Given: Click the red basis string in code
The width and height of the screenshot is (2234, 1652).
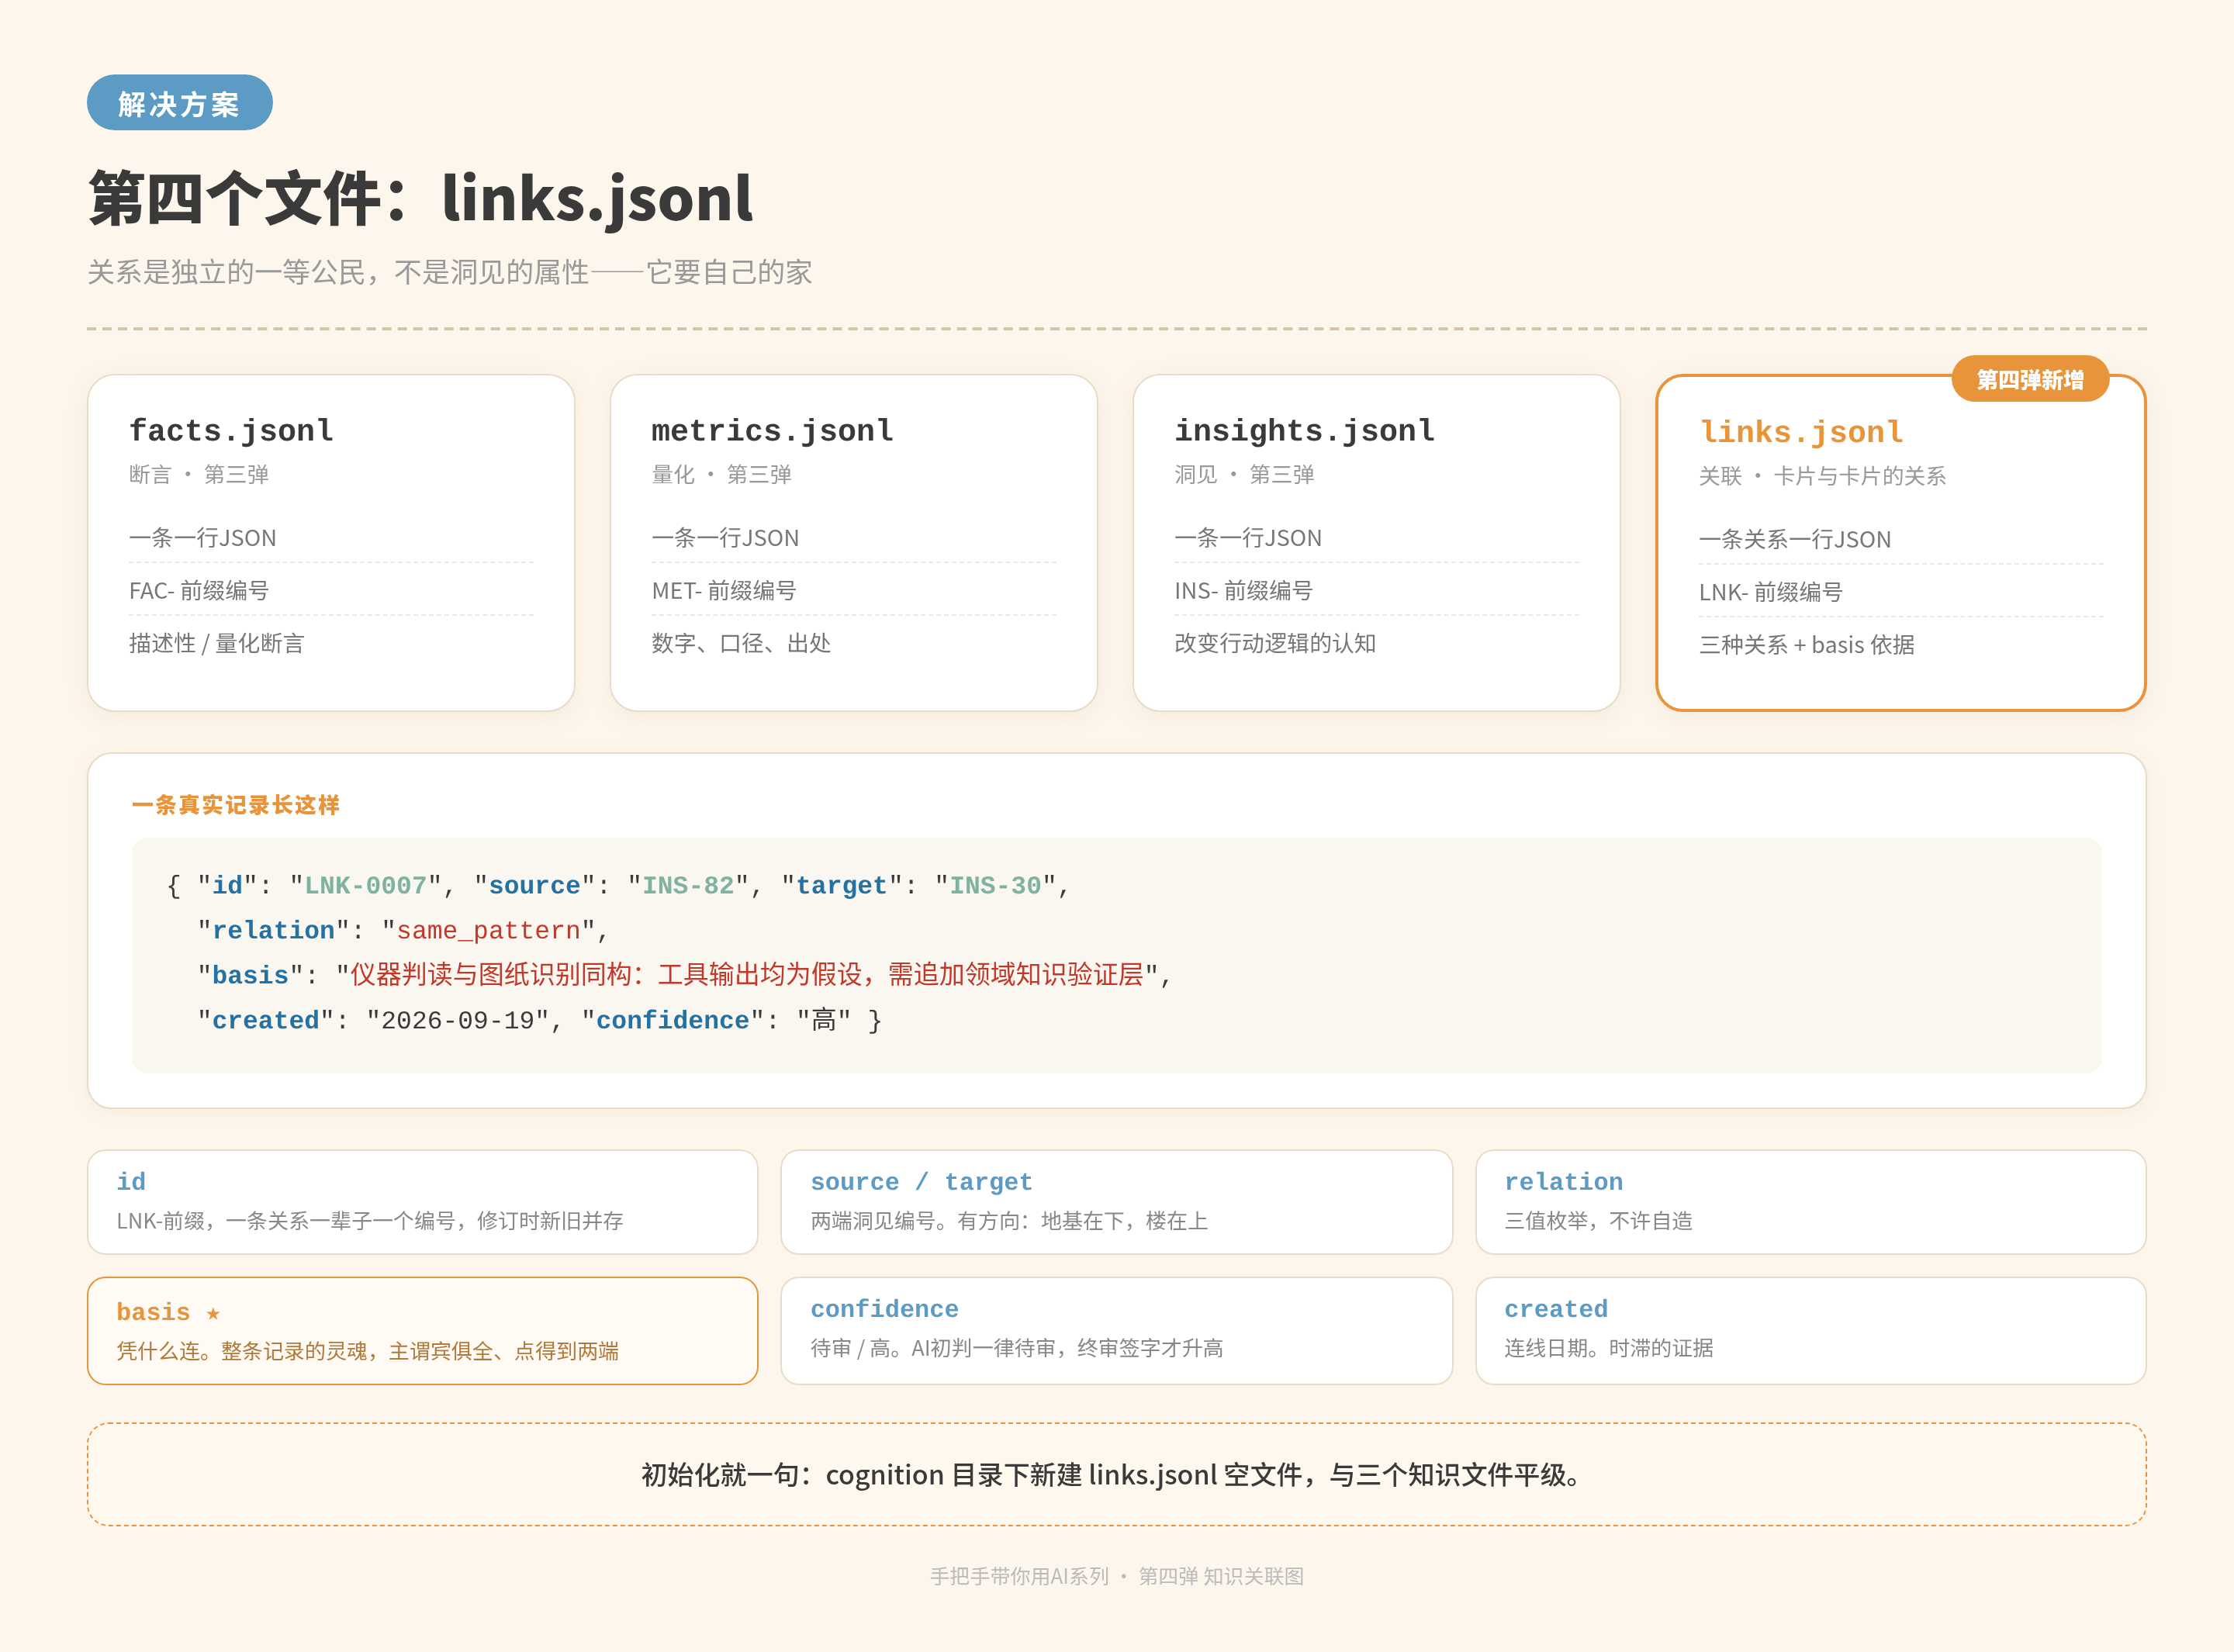Looking at the screenshot, I should (746, 975).
